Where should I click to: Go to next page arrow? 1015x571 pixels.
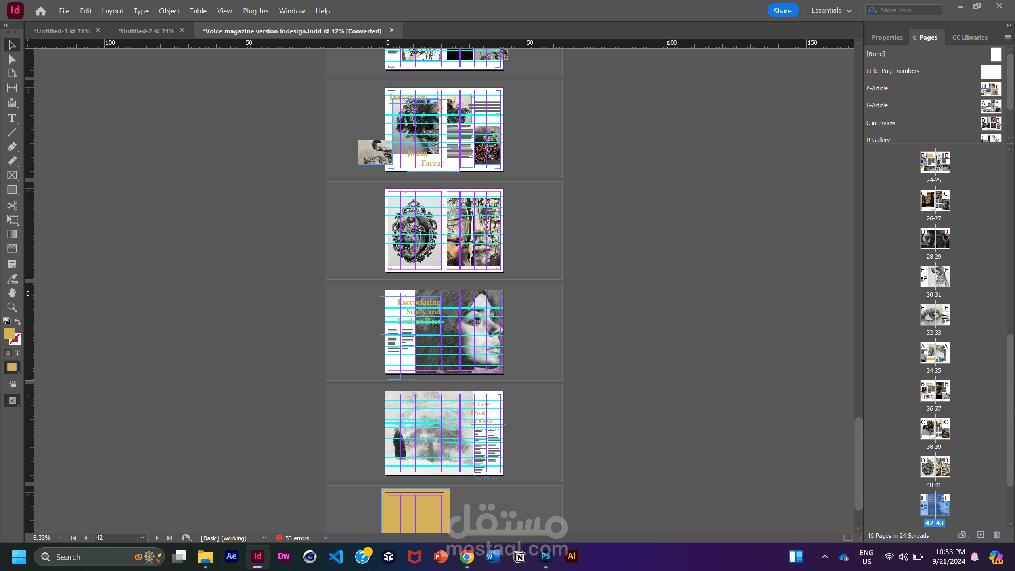click(157, 538)
